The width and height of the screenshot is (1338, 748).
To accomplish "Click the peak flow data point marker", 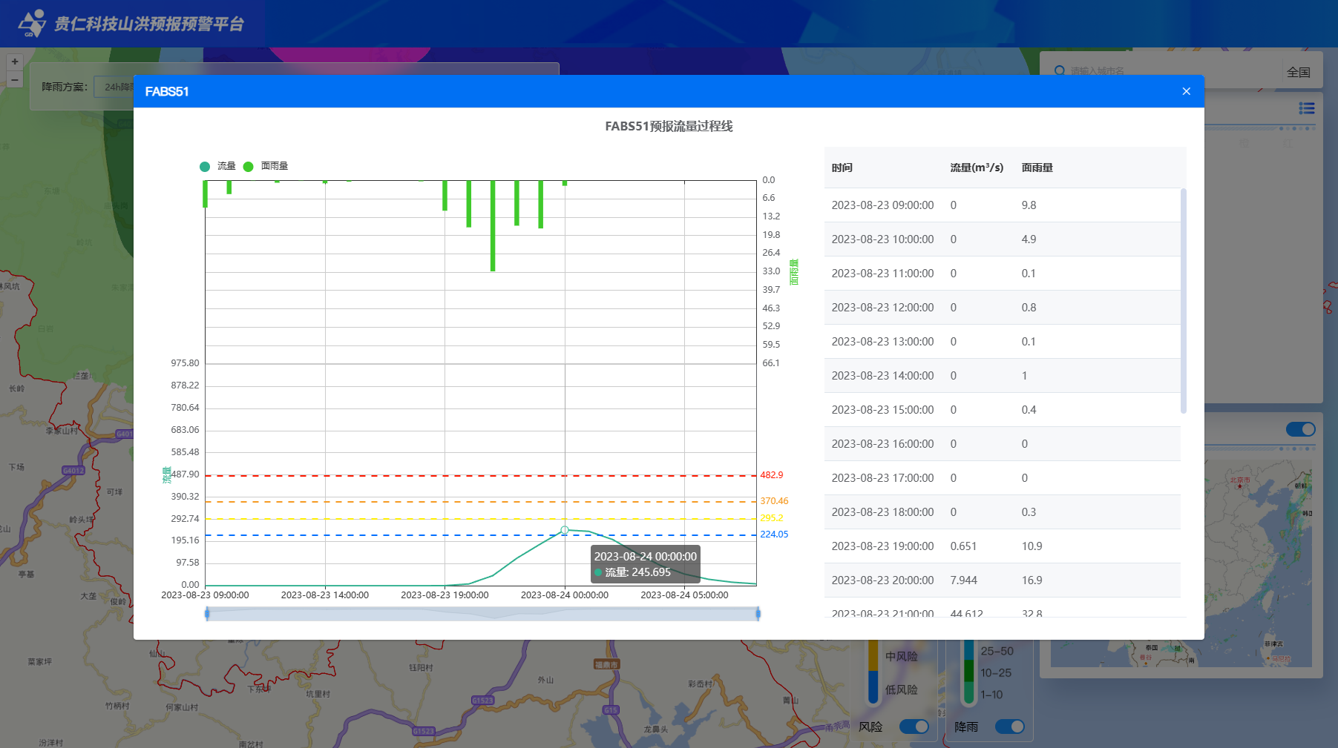I will 565,530.
